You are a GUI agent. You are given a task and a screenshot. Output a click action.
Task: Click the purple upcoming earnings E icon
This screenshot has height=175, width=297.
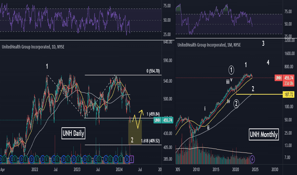(x=132, y=159)
